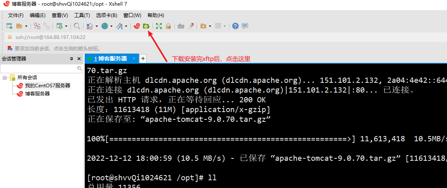Expand the Properties gear dropdown arrow
This screenshot has width=447, height=188.
tap(66, 26)
